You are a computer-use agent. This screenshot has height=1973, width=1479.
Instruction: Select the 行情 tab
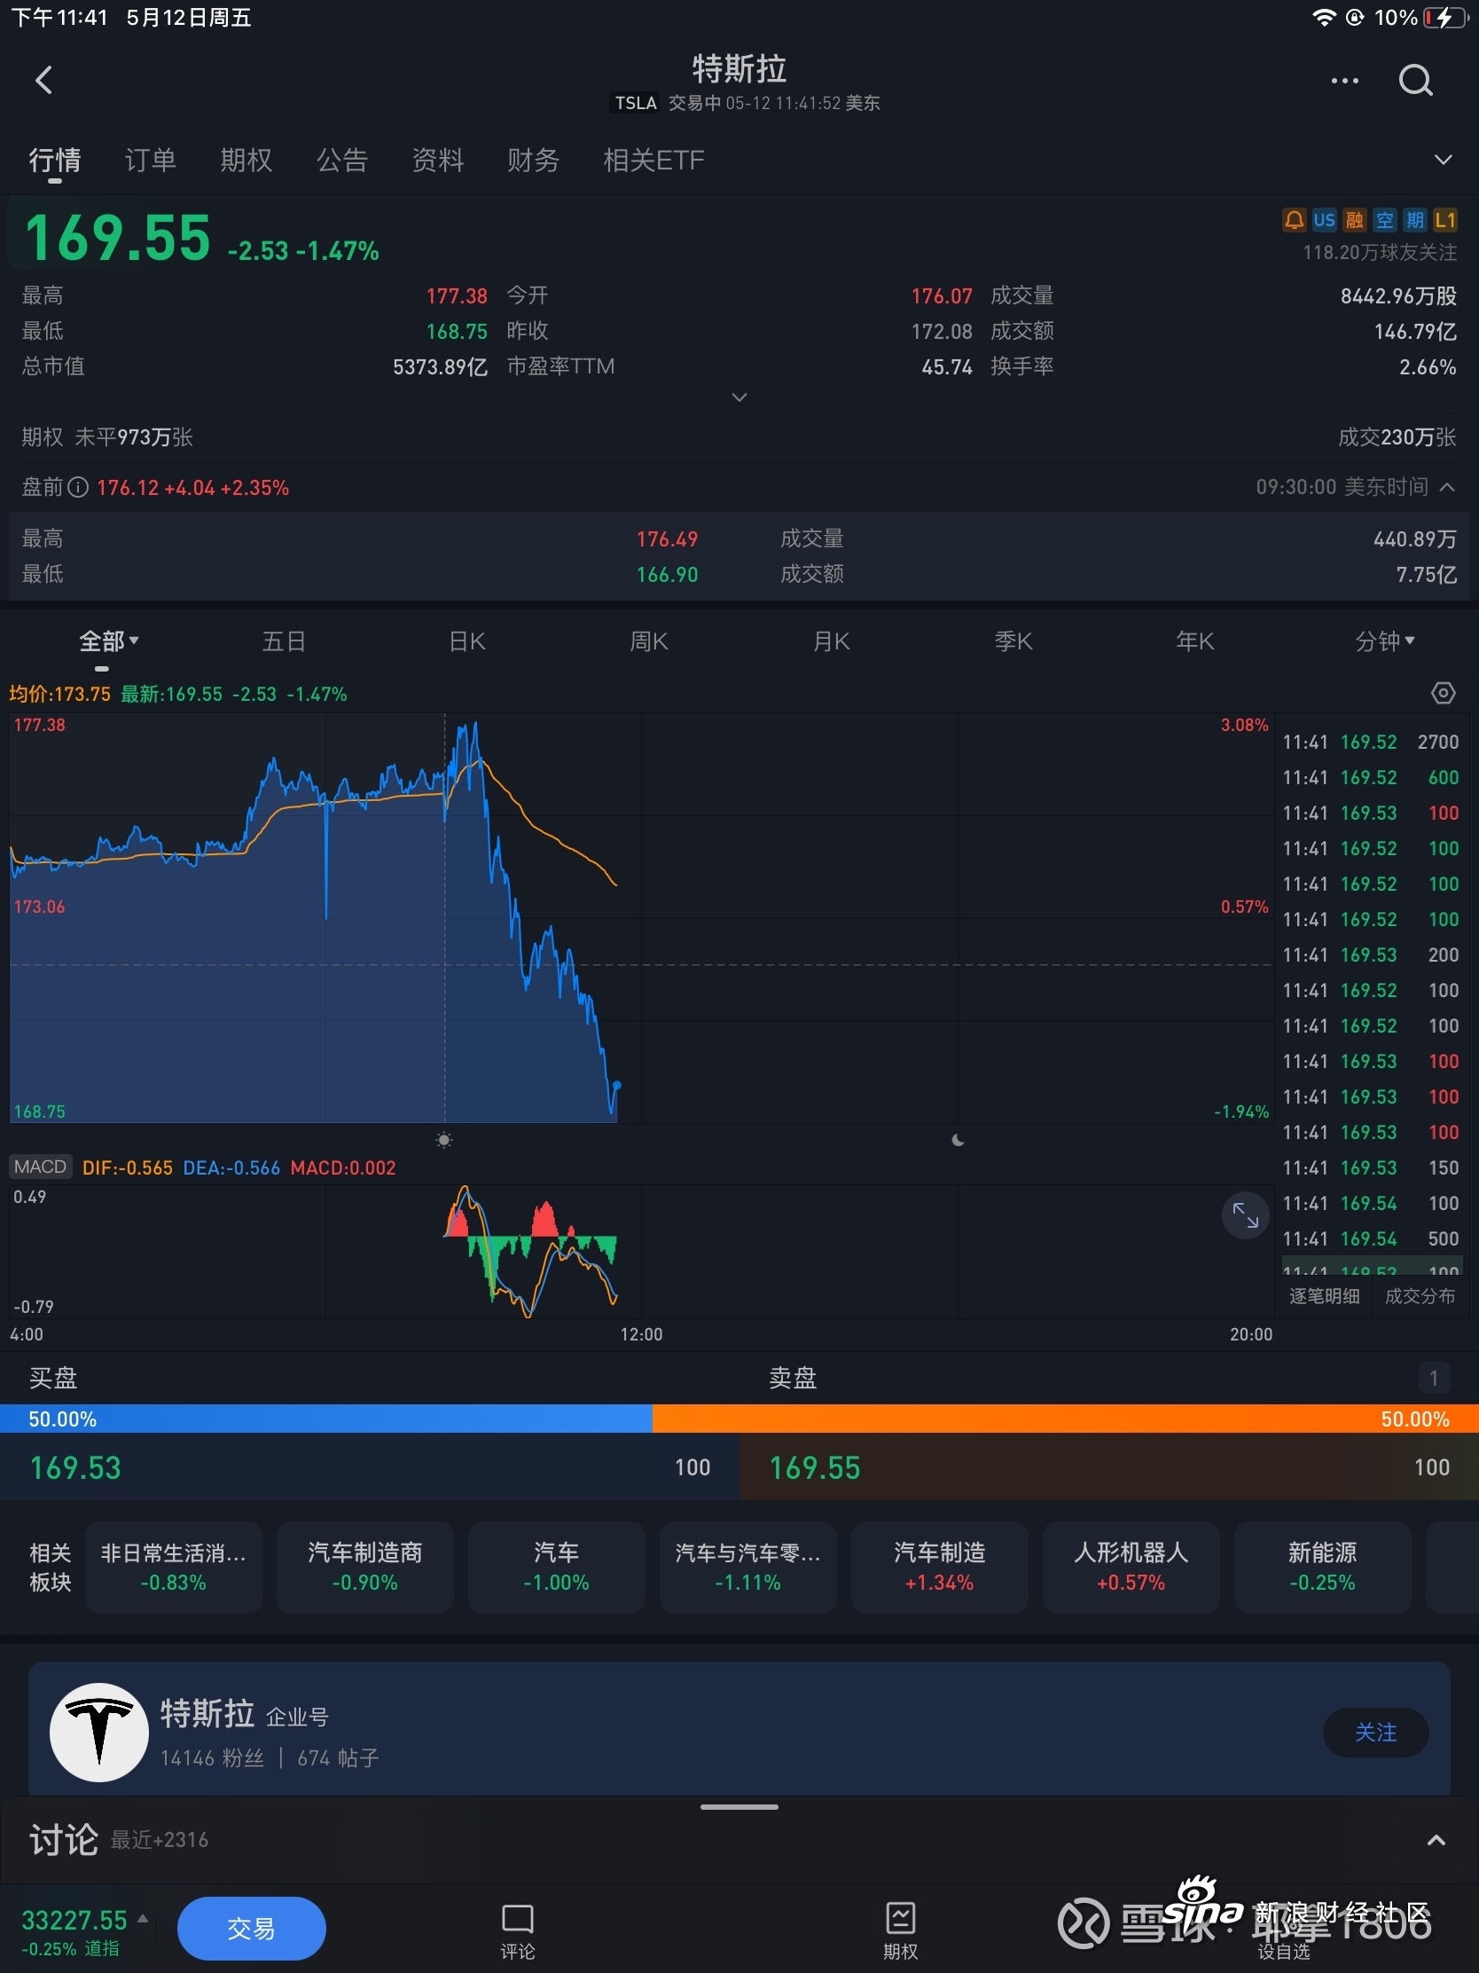[54, 160]
